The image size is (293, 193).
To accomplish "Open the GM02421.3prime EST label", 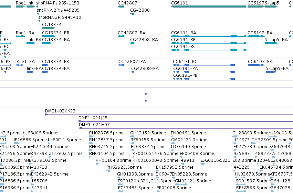I will click(x=189, y=140).
